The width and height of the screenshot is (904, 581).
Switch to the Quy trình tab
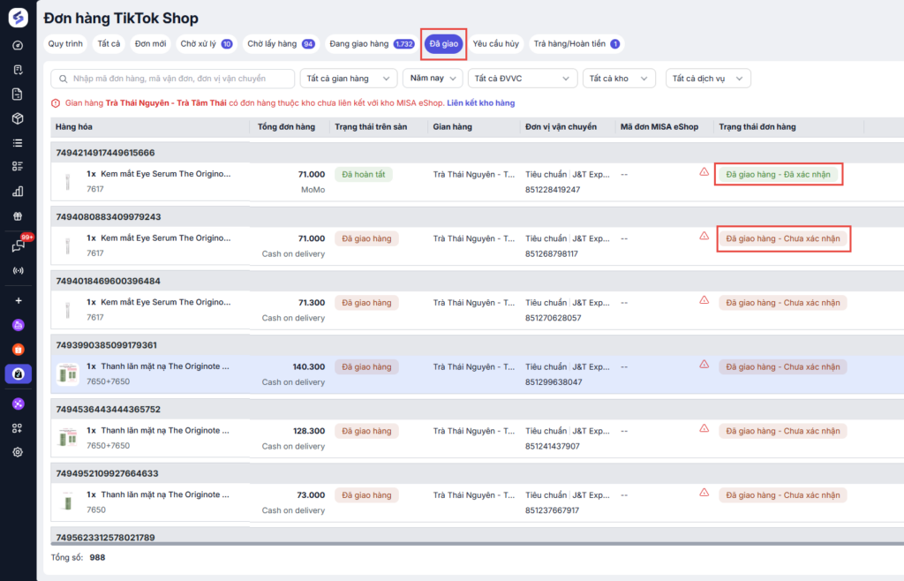click(65, 44)
